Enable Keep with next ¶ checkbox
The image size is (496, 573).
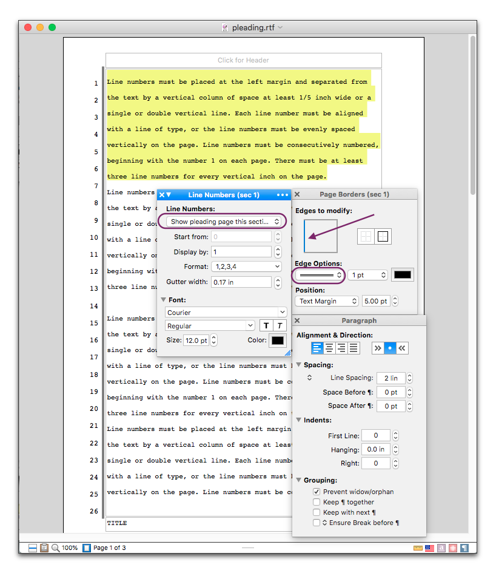317,512
